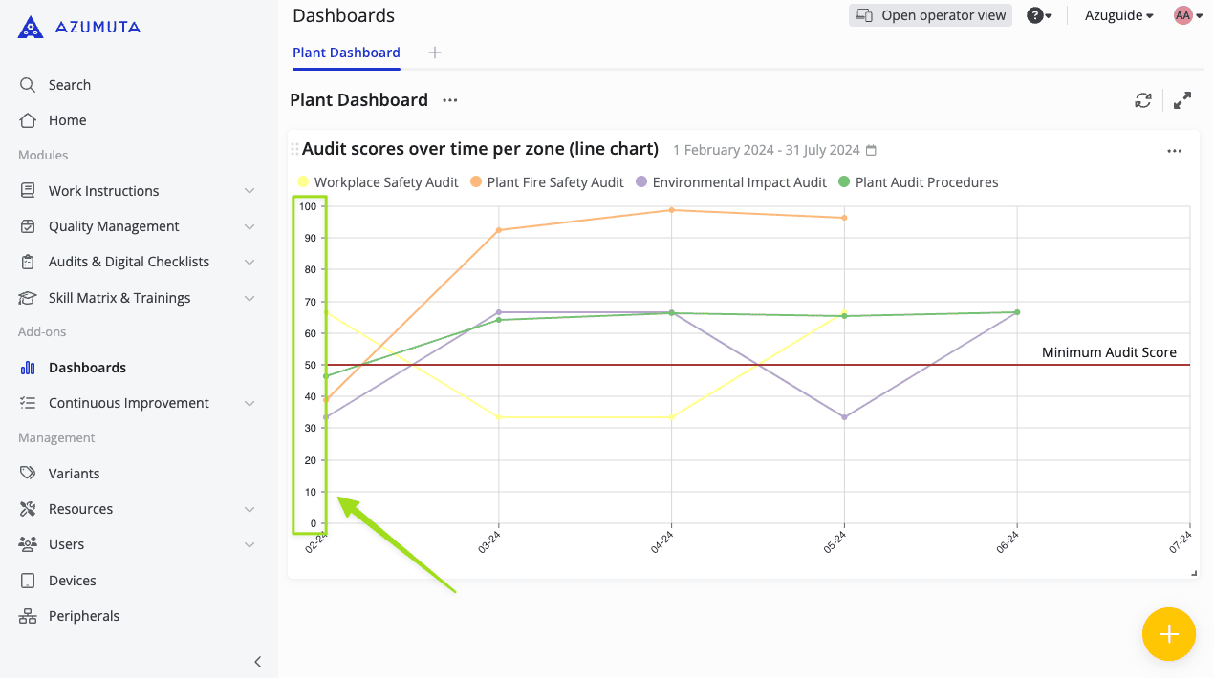Add a widget with yellow plus button
The width and height of the screenshot is (1214, 678).
click(x=1168, y=634)
